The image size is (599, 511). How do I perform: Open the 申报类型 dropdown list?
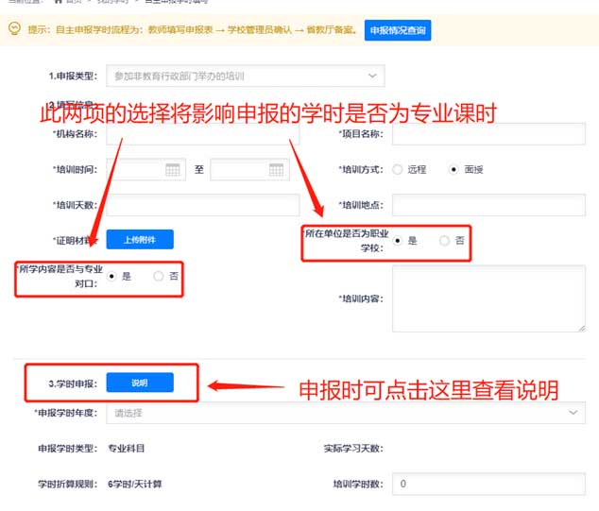point(246,75)
